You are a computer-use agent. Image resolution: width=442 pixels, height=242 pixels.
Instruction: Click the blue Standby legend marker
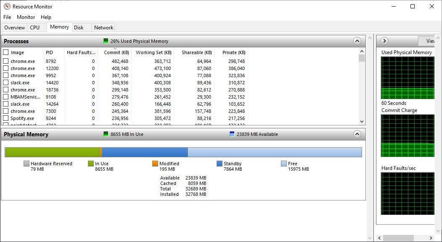click(218, 163)
